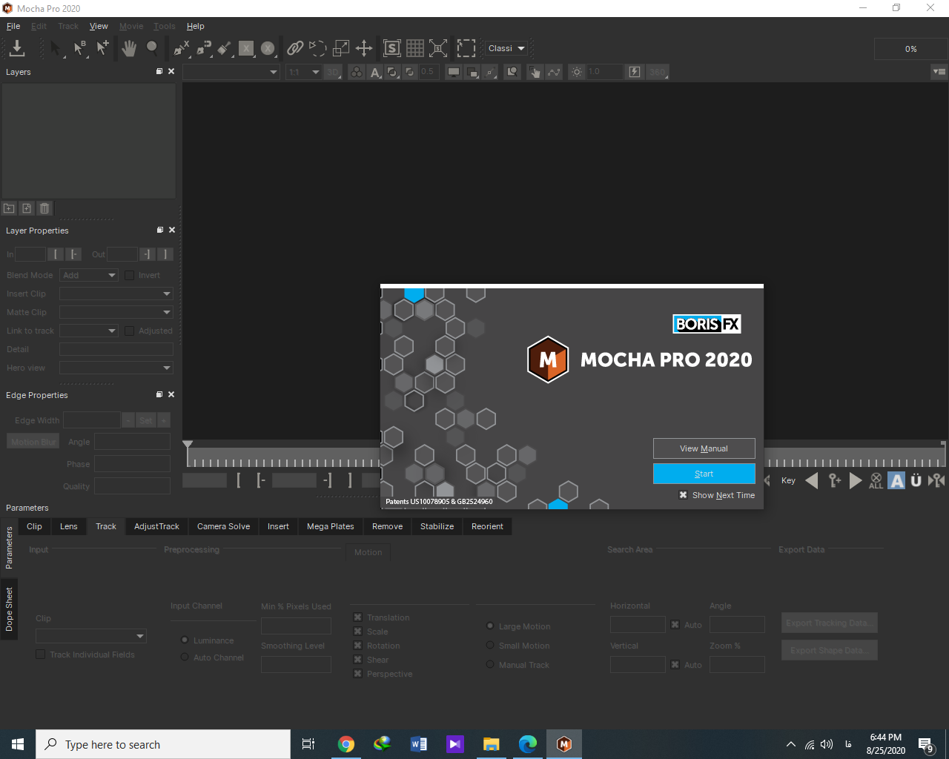Delete layer with trash can icon
The height and width of the screenshot is (759, 949).
pyautogui.click(x=44, y=208)
